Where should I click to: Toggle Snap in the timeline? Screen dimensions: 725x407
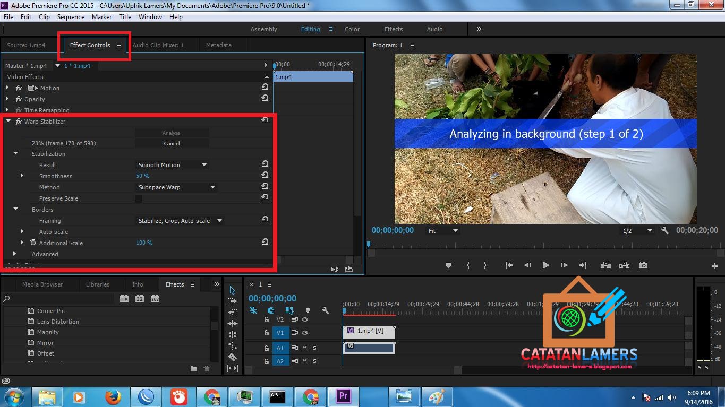point(271,310)
